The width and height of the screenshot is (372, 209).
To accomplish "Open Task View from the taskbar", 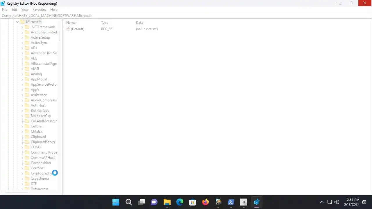I will click(x=141, y=202).
